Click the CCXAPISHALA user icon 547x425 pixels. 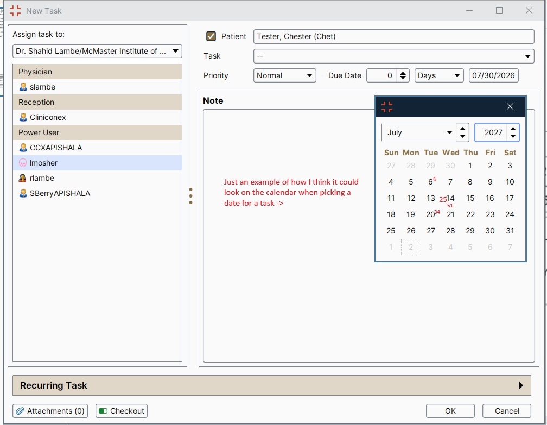coord(23,148)
